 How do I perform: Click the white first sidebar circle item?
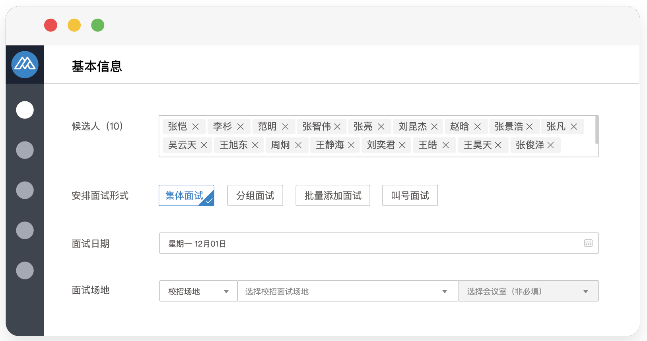click(x=25, y=110)
